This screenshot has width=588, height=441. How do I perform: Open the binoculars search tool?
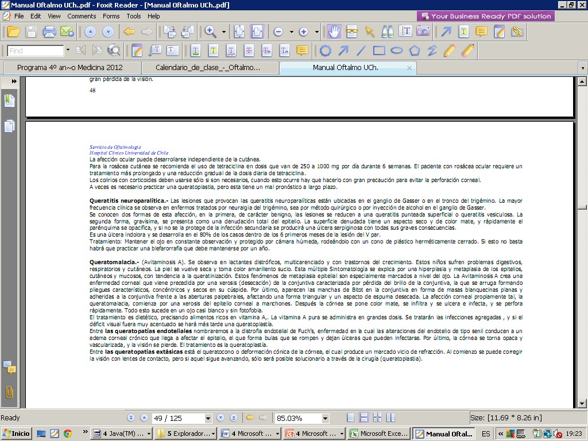tap(388, 32)
